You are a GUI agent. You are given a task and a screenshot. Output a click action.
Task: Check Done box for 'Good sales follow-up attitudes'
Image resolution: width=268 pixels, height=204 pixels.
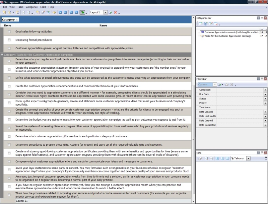9,31
